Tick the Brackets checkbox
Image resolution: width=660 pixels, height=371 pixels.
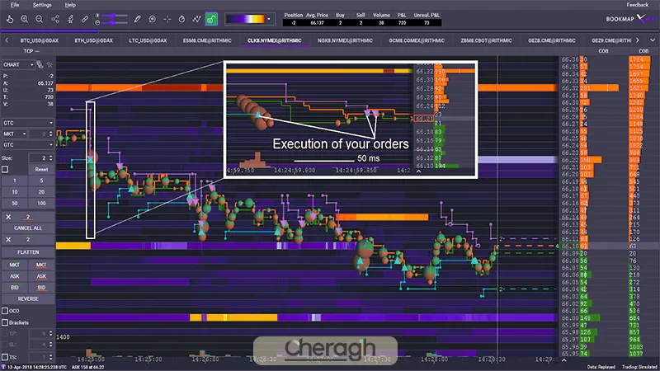pos(6,322)
